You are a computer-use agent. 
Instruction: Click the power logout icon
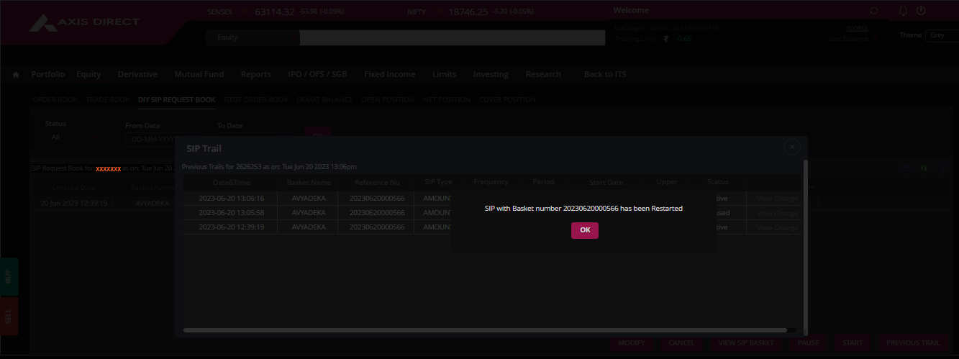click(921, 11)
